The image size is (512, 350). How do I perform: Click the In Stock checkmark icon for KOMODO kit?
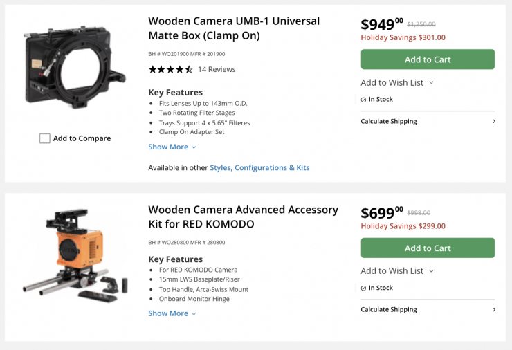363,288
